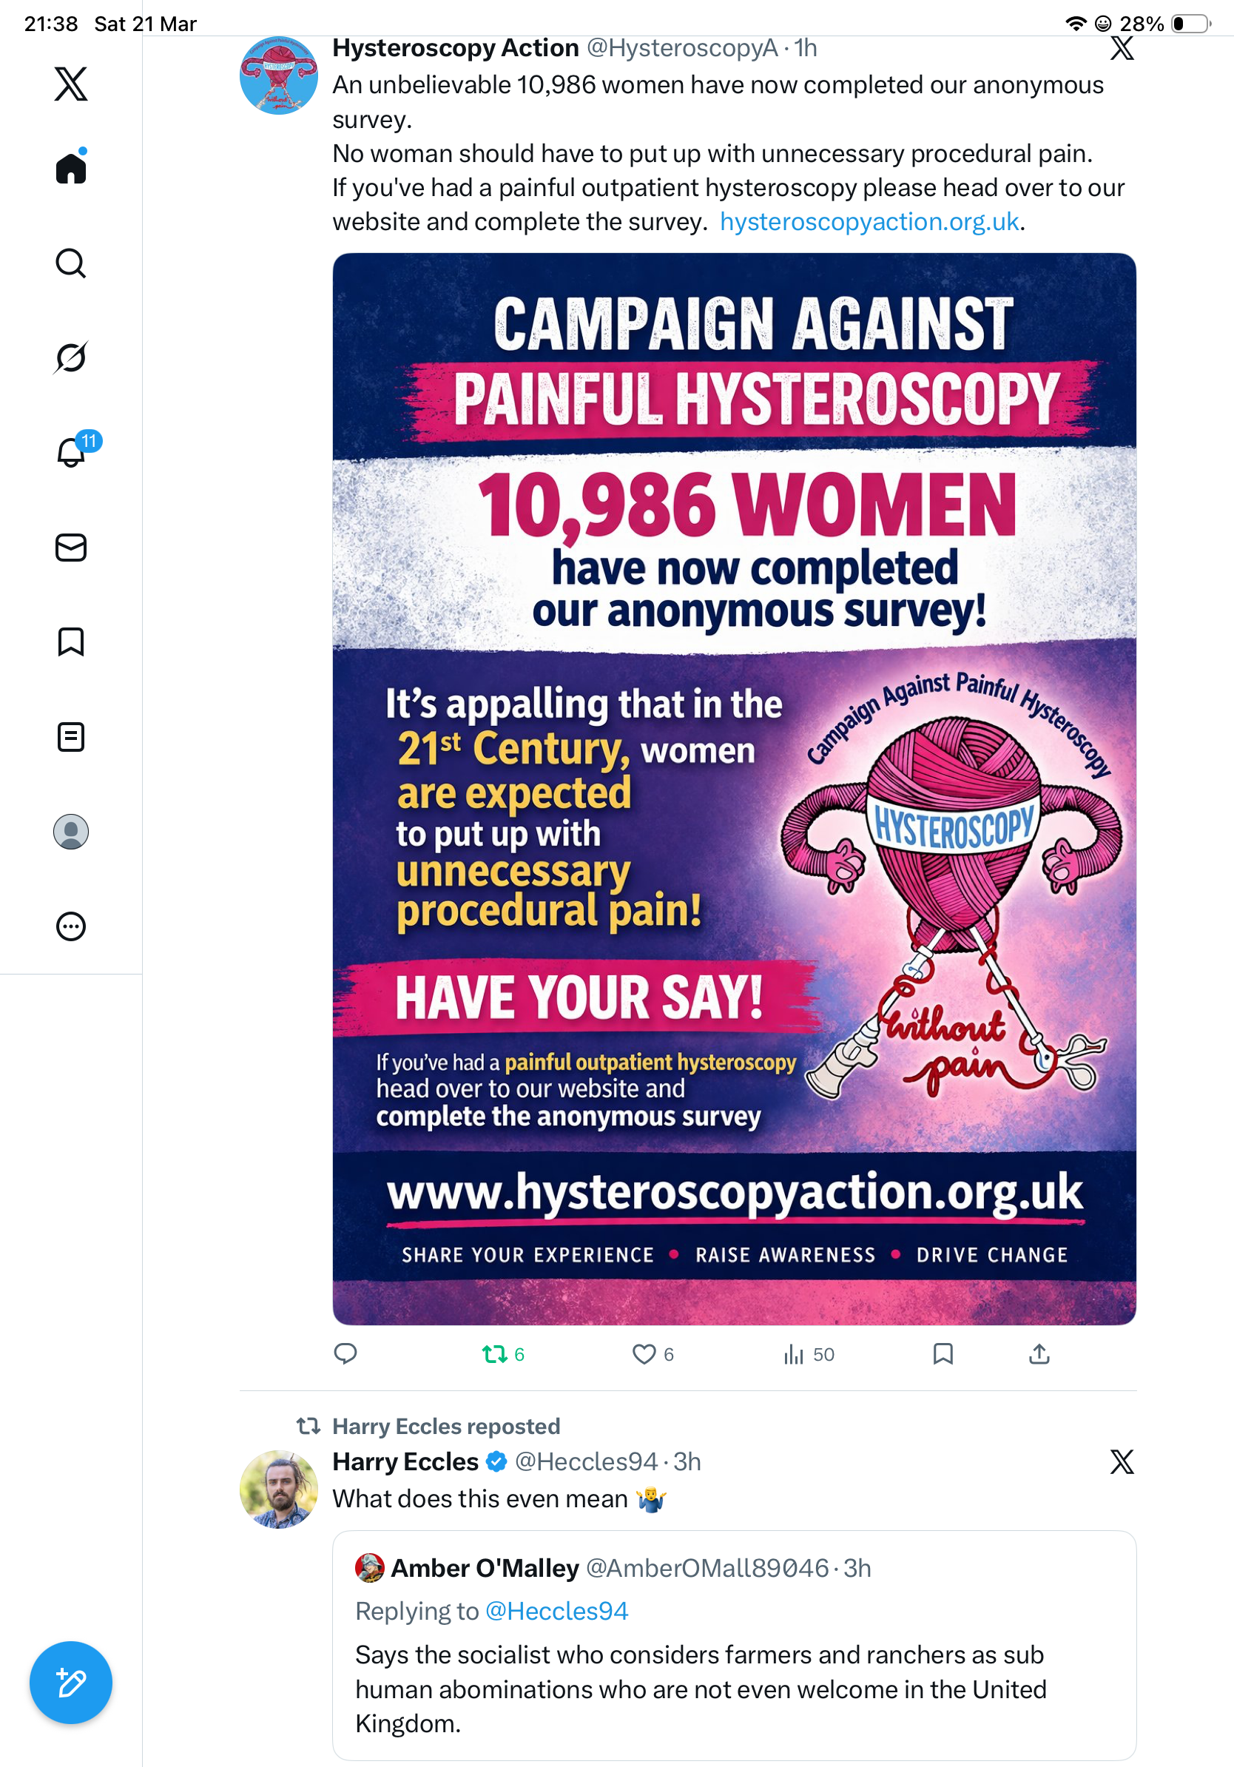Screen dimensions: 1234x1767
Task: Open the Search magnifier icon
Action: click(x=71, y=263)
